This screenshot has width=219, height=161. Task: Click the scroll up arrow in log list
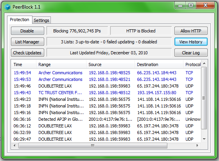click(x=204, y=64)
